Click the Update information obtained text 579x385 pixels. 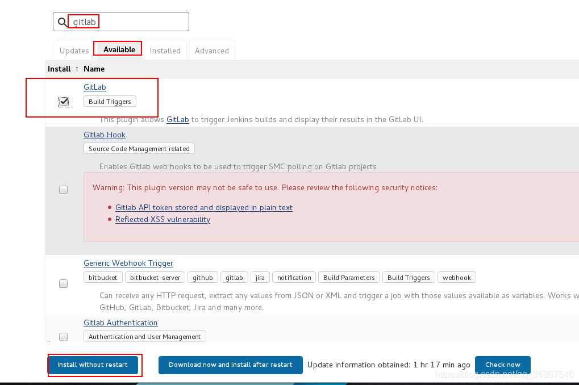pyautogui.click(x=389, y=365)
